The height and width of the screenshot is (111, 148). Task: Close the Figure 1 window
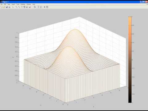146,2
